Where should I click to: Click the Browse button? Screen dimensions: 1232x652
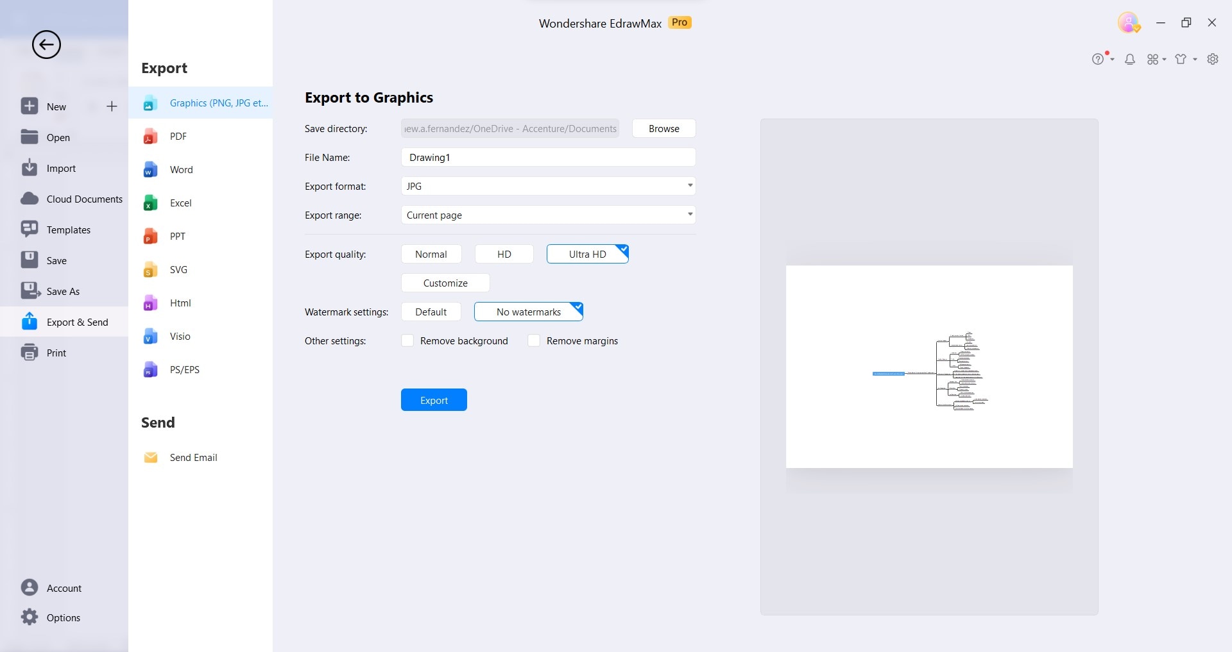(664, 128)
